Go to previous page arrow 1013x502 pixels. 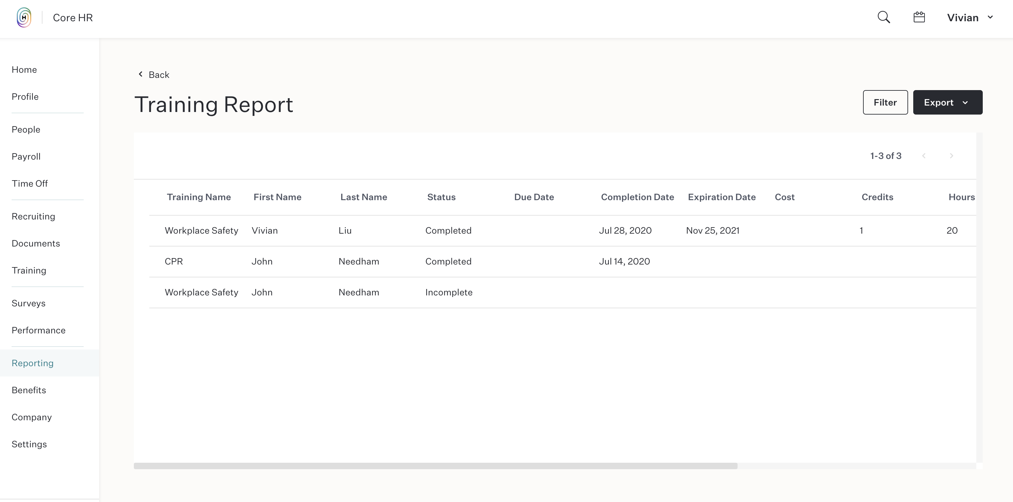tap(924, 156)
